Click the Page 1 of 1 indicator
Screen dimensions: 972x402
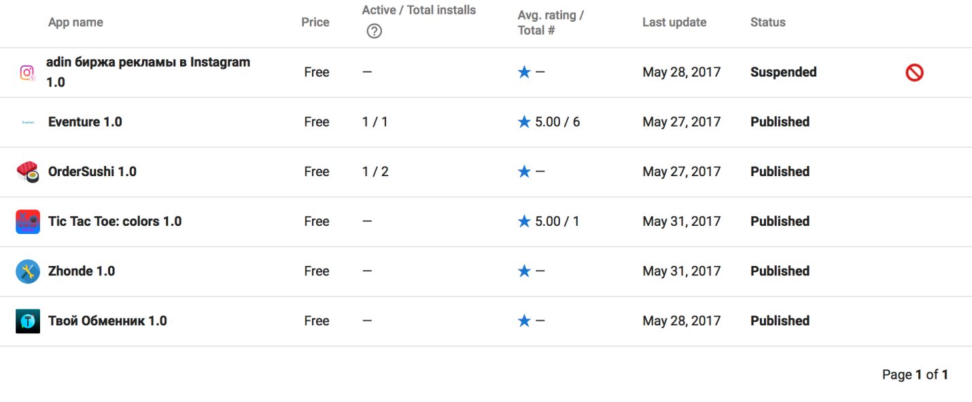pos(915,375)
